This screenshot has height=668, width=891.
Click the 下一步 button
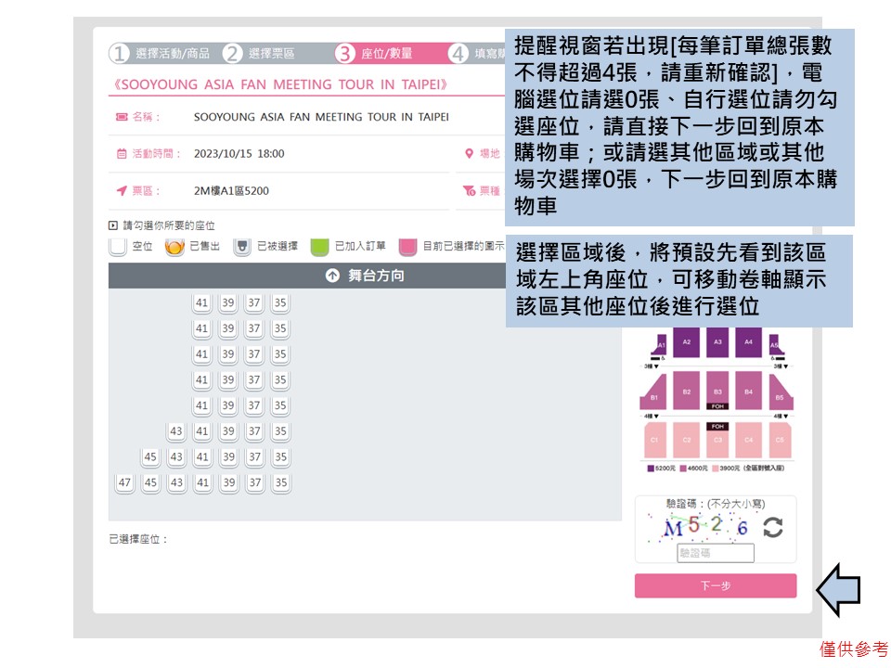[716, 585]
